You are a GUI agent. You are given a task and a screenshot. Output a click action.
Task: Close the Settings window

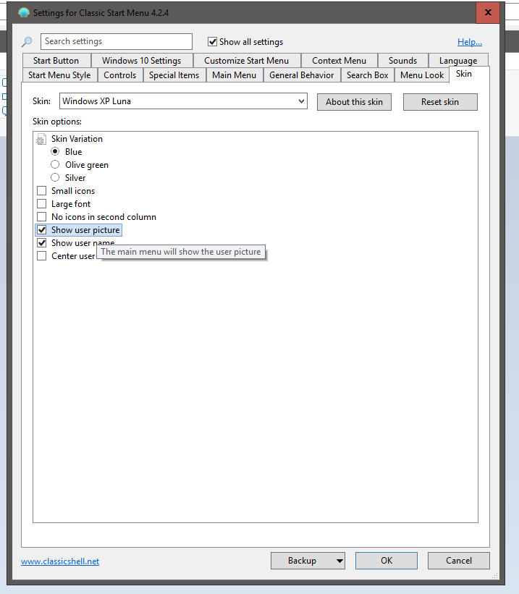point(488,12)
